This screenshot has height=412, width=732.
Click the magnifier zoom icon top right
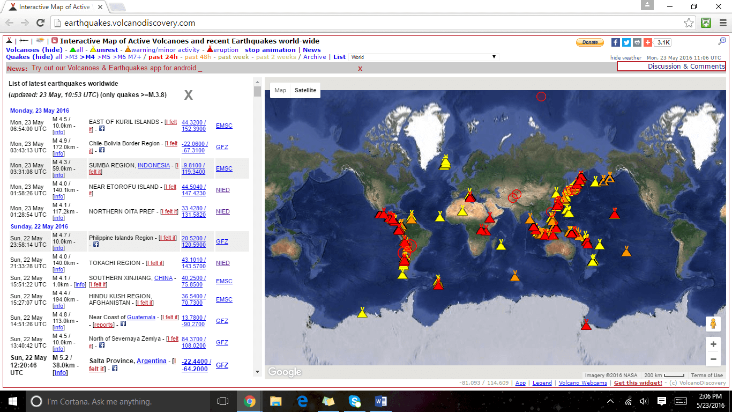722,41
